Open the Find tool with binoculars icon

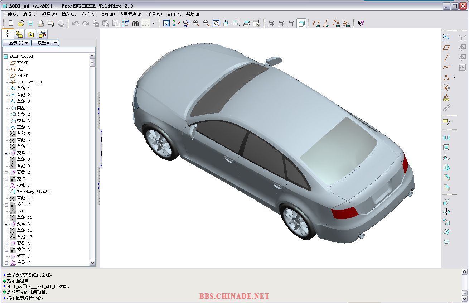coord(135,23)
